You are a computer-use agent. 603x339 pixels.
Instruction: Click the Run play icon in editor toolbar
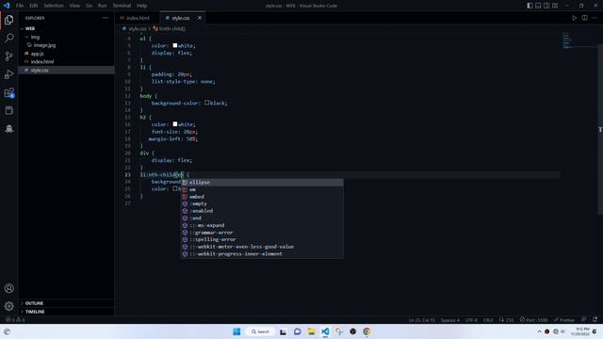574,18
